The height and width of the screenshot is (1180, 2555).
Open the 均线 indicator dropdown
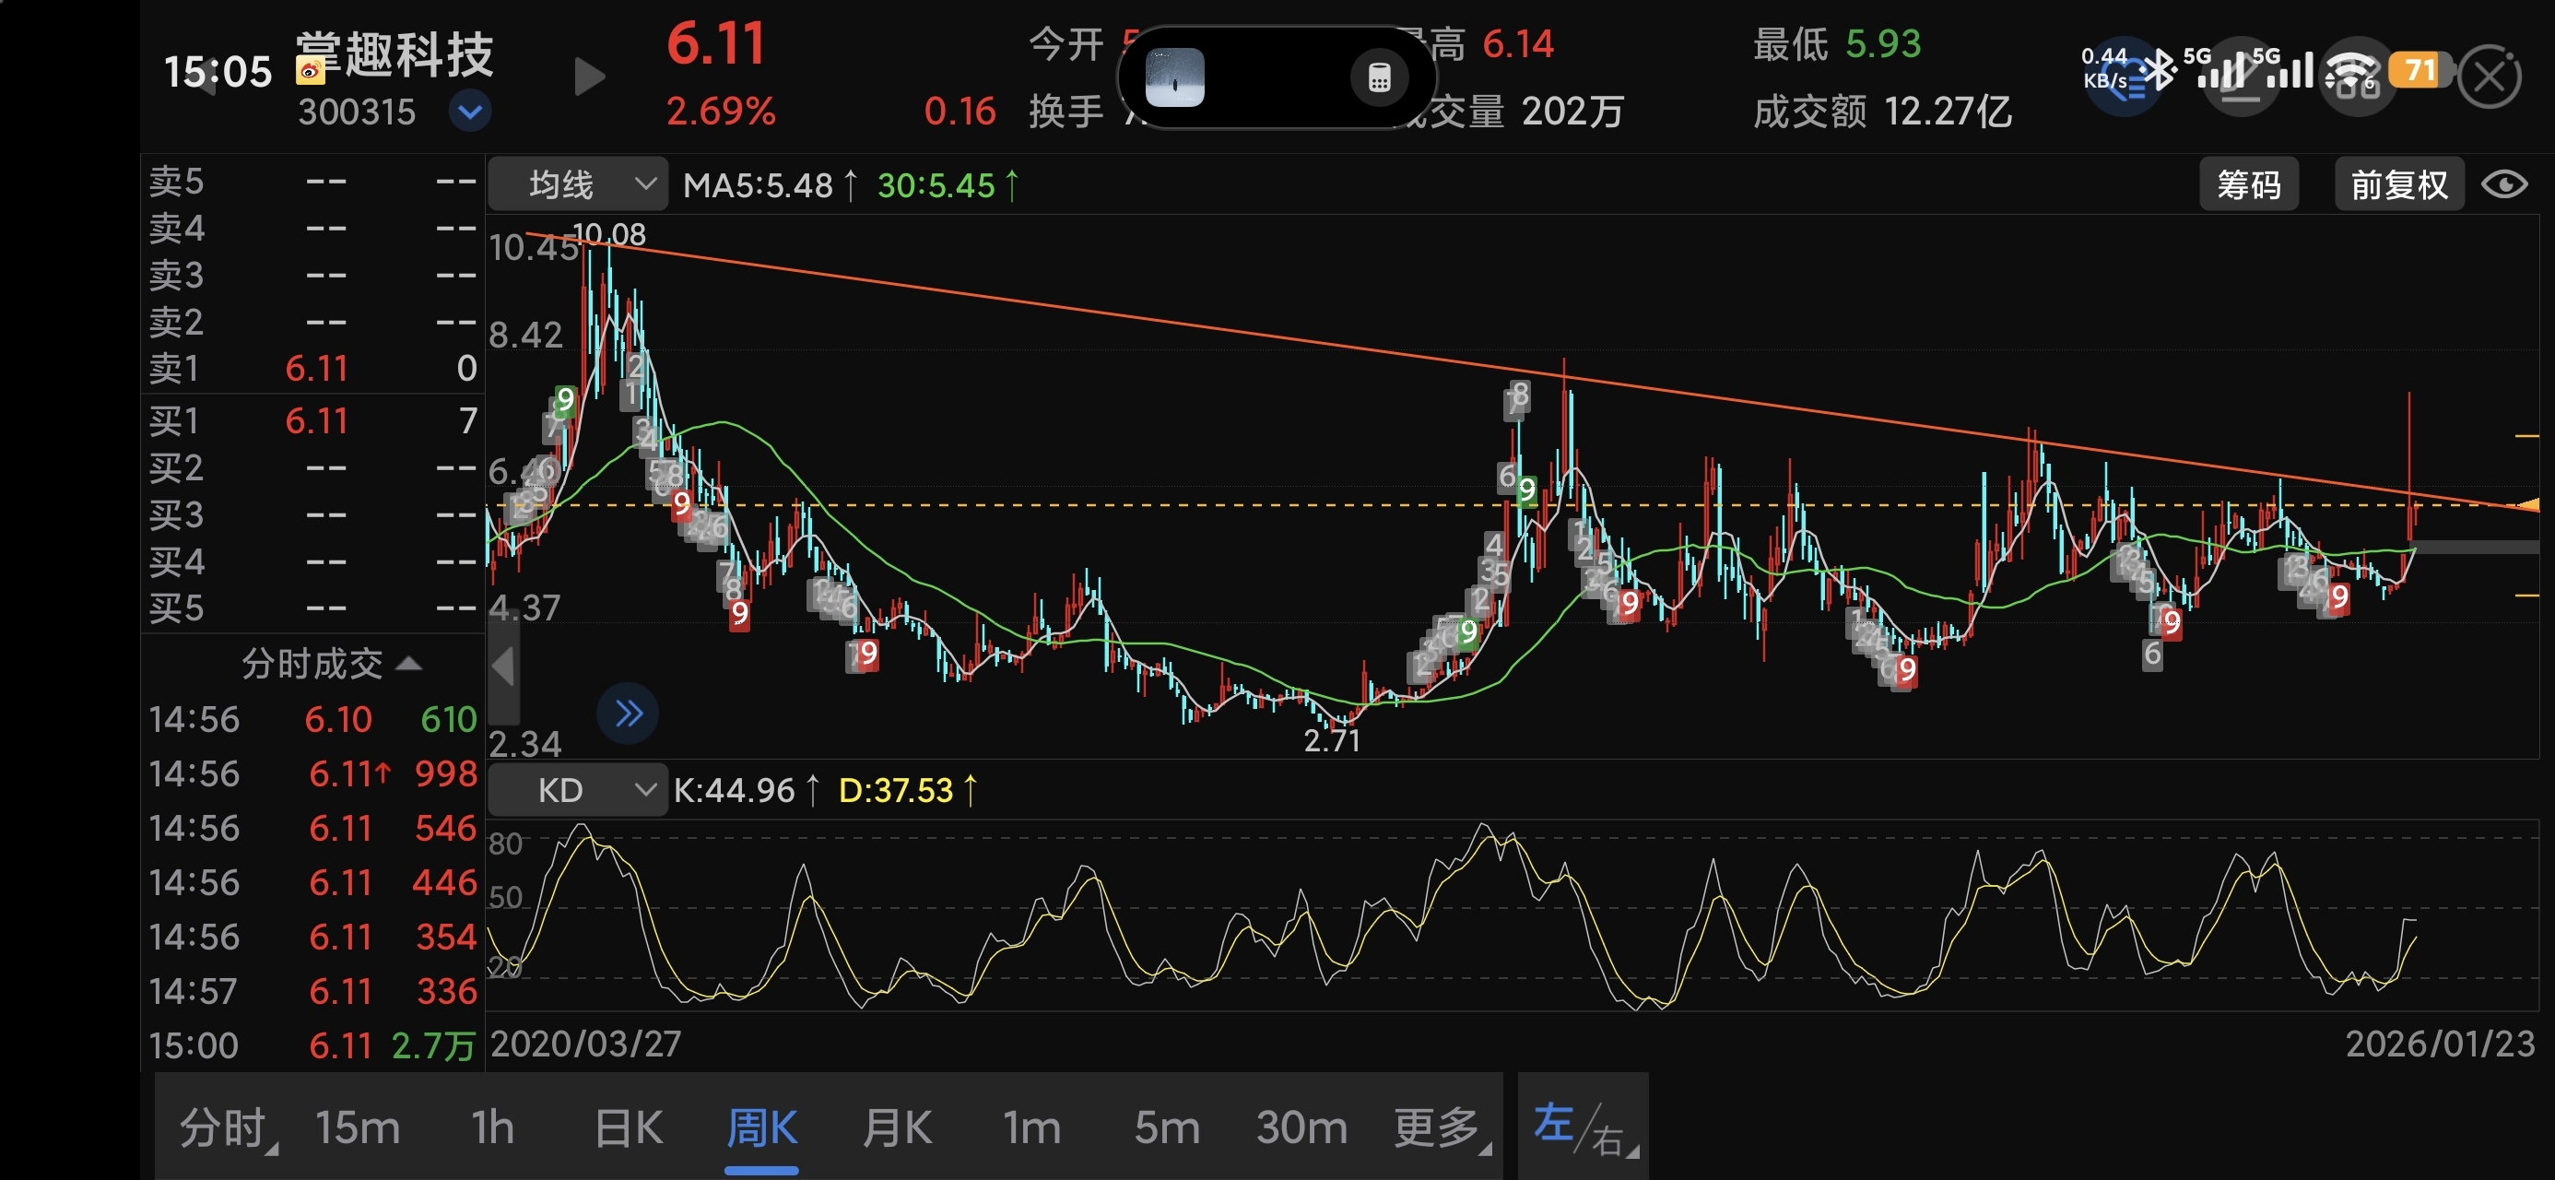tap(578, 184)
